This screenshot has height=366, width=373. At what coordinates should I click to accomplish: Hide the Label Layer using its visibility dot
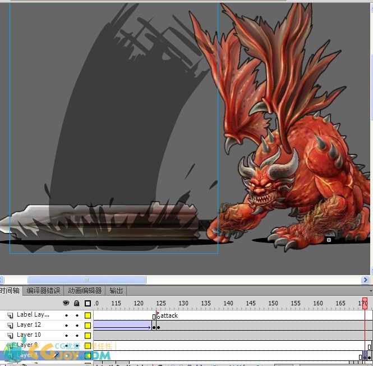(66, 315)
